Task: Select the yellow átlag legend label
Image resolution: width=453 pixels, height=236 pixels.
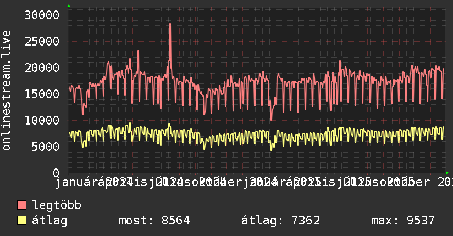Action: [x=49, y=221]
